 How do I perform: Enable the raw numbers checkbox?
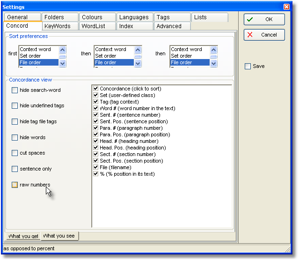click(x=15, y=185)
